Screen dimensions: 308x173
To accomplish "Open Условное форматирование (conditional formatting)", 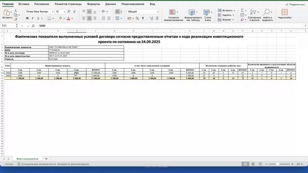I will pyautogui.click(x=173, y=15).
